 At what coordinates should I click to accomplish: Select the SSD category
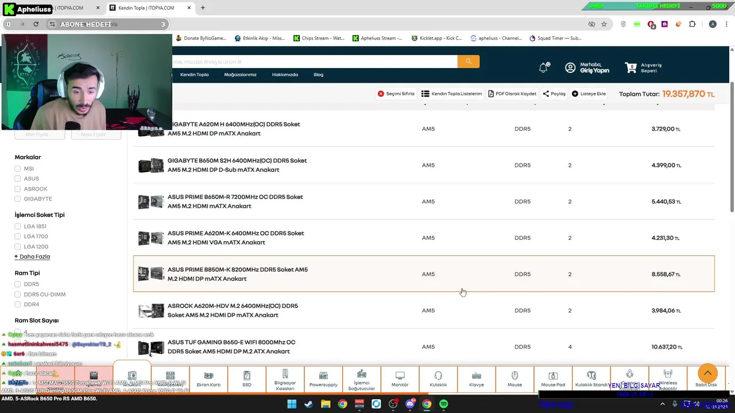point(247,379)
